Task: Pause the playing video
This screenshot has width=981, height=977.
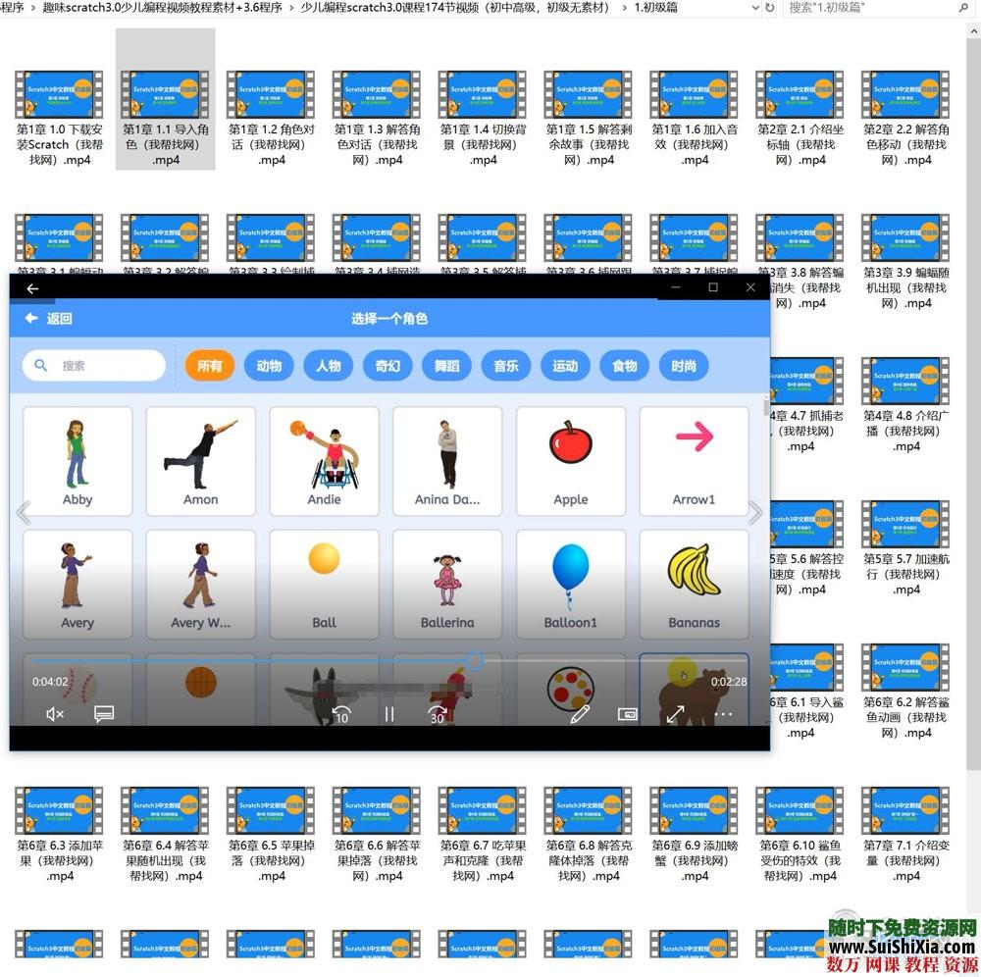Action: [x=389, y=714]
